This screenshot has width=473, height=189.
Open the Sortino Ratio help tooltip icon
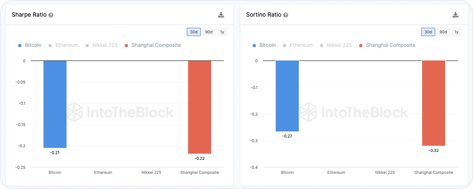286,15
